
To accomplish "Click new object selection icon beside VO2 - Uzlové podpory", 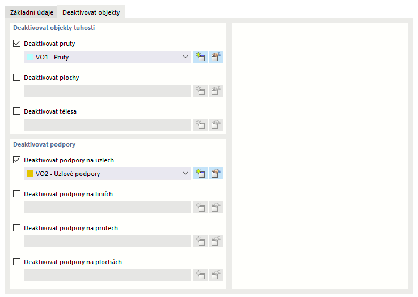I will point(200,174).
